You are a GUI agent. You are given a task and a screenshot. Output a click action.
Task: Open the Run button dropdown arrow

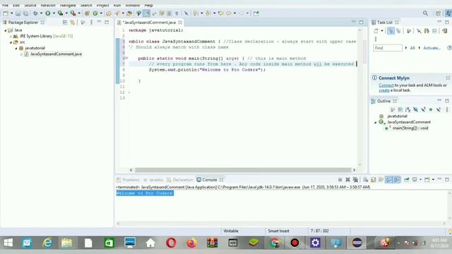click(54, 13)
